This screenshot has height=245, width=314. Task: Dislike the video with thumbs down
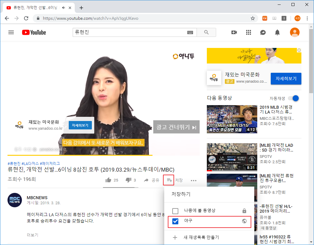pyautogui.click(x=128, y=180)
